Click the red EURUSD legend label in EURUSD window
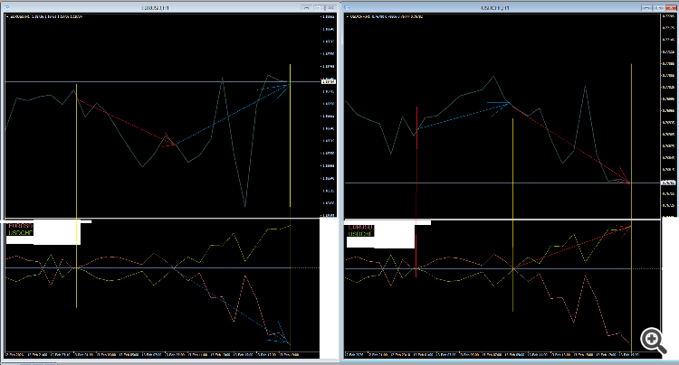Viewport: 679px width, 365px height. tap(20, 226)
